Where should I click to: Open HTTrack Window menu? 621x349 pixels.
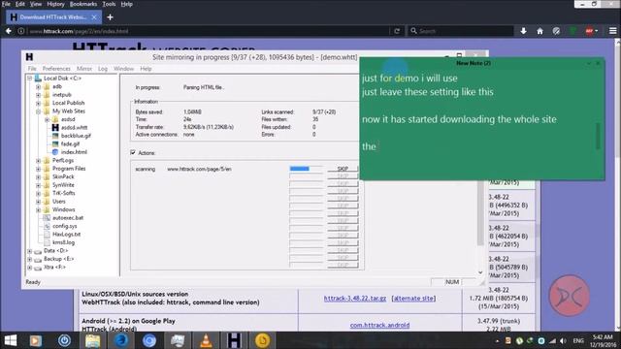(x=123, y=69)
